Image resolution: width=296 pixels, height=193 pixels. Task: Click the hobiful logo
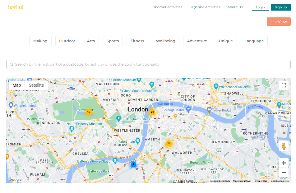tap(16, 7)
